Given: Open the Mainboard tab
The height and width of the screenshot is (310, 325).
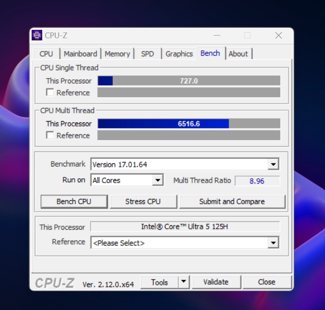Looking at the screenshot, I should click(x=80, y=54).
